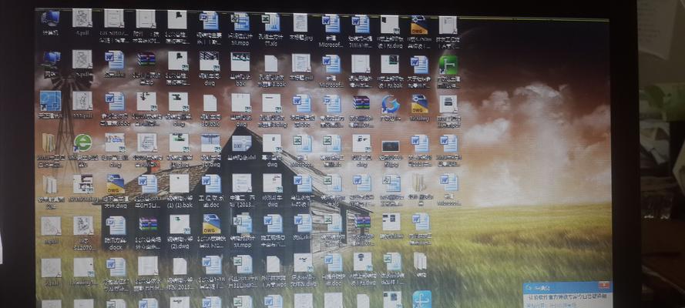Launch the green 360 browser 'e' icon
The height and width of the screenshot is (308, 685).
[x=82, y=143]
